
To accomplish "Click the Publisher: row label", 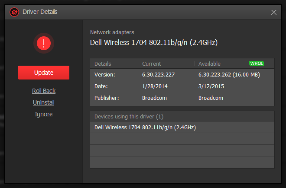I will click(107, 98).
